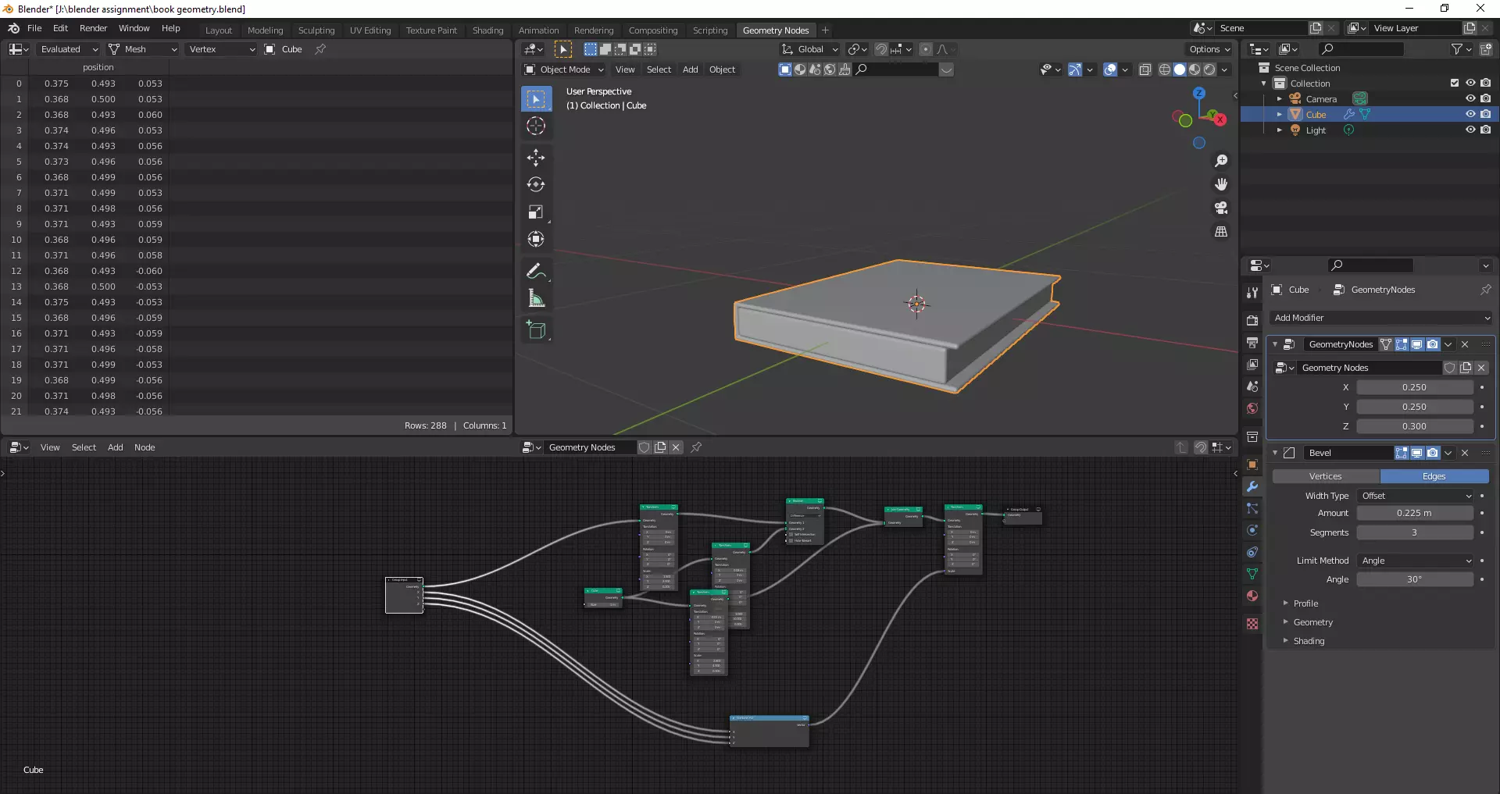Viewport: 1500px width, 794px height.
Task: Switch to the UV Editing workspace tab
Action: (x=370, y=30)
